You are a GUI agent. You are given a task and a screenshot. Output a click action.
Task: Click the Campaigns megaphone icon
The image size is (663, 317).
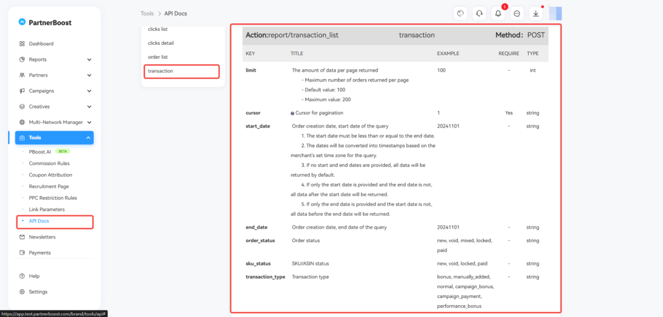point(22,91)
